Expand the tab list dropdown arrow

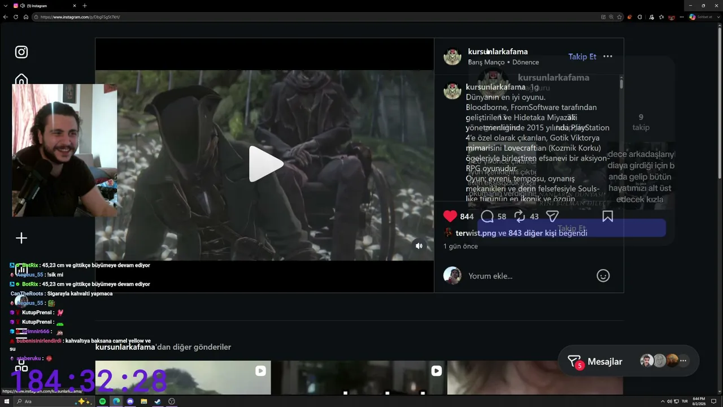tap(5, 6)
